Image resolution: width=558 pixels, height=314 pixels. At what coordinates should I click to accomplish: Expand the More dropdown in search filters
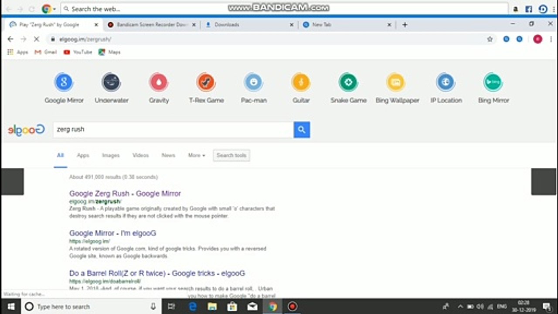tap(196, 155)
